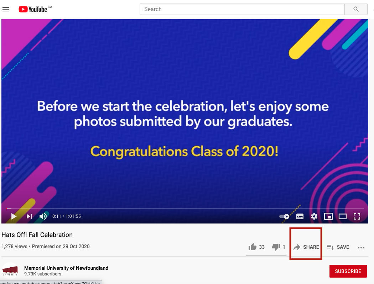
Task: Seek along the video progress bar
Action: 185,209
